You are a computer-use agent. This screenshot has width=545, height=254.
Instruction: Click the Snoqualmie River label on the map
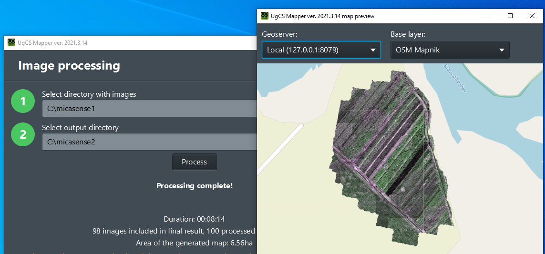point(454,78)
